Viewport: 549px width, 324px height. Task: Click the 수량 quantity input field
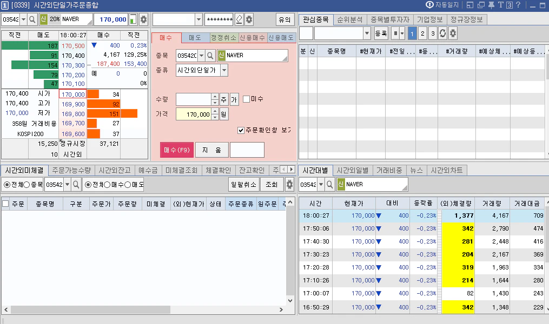point(194,99)
